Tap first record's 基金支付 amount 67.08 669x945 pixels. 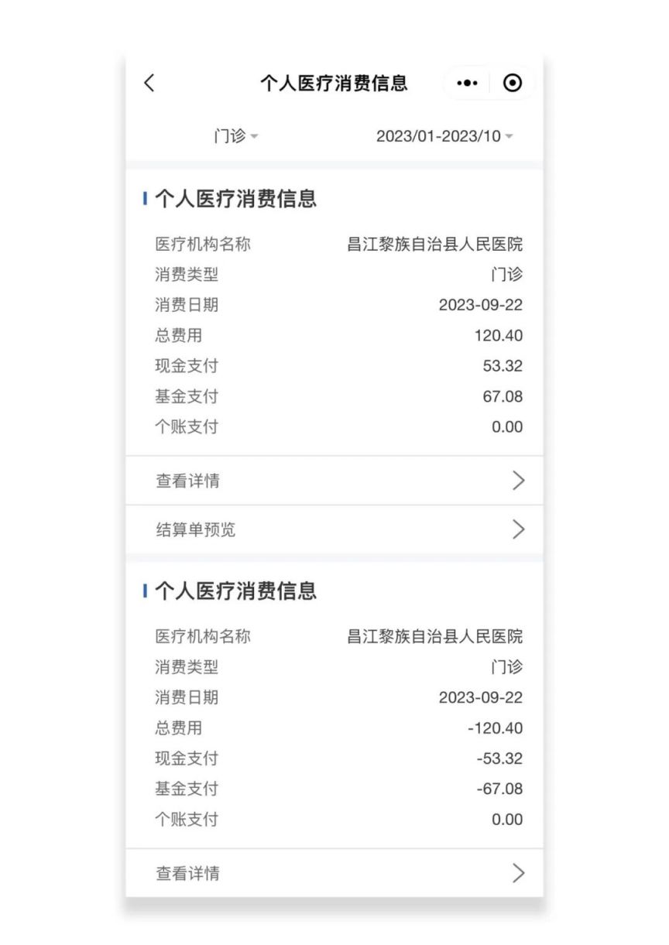503,397
